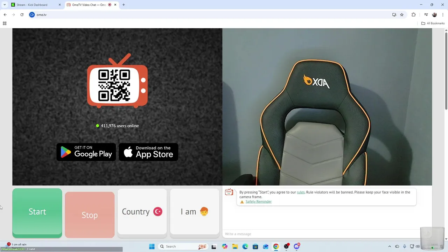Screen dimensions: 448x252
Task: Reload the ome.tv page
Action: pos(22,15)
